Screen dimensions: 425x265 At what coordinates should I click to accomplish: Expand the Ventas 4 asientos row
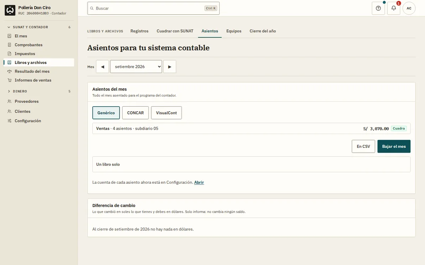251,129
